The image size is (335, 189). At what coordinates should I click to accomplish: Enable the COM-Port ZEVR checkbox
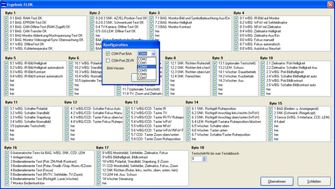(x=108, y=61)
